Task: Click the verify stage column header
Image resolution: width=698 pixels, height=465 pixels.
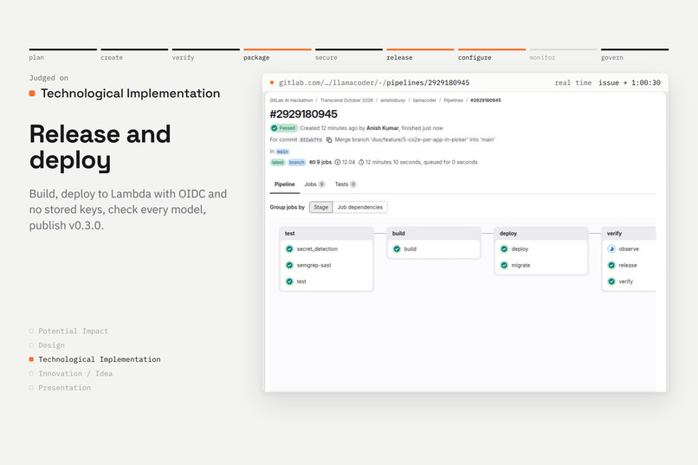Action: pos(629,233)
